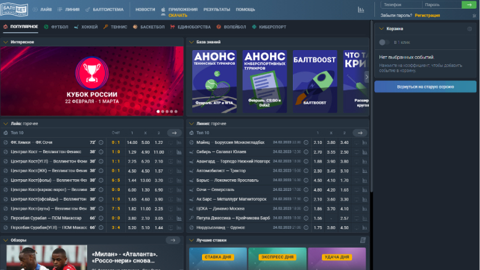480x270 pixels.
Task: Go to all live Top 10 events arrow
Action: click(x=175, y=133)
